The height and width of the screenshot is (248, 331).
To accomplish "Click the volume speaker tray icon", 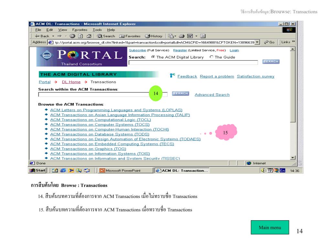I will pos(263,170).
